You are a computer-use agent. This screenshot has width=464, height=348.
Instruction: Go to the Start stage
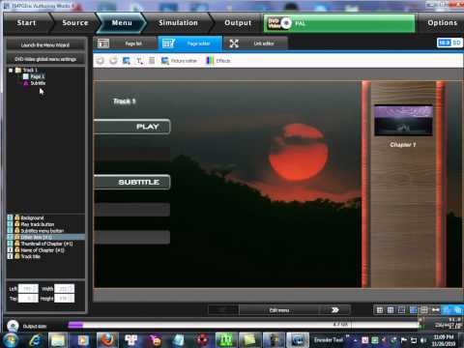tap(26, 23)
